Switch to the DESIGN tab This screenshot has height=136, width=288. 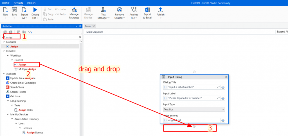(x=18, y=3)
